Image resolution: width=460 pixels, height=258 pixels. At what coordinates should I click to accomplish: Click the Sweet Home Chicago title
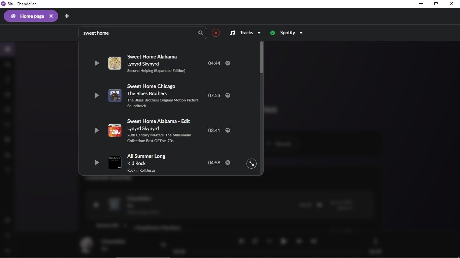(151, 86)
